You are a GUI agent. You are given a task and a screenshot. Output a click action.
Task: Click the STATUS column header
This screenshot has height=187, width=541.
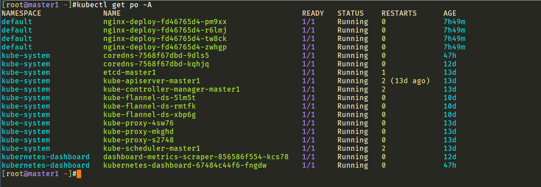(x=351, y=13)
